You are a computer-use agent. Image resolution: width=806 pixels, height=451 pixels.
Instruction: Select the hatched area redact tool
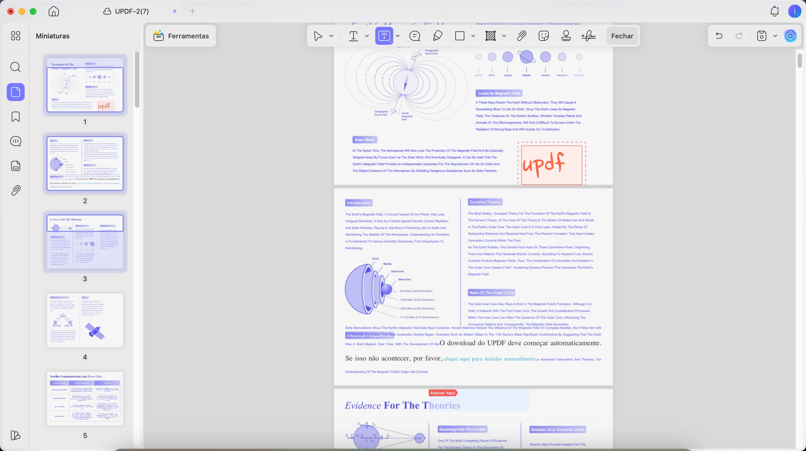tap(490, 36)
